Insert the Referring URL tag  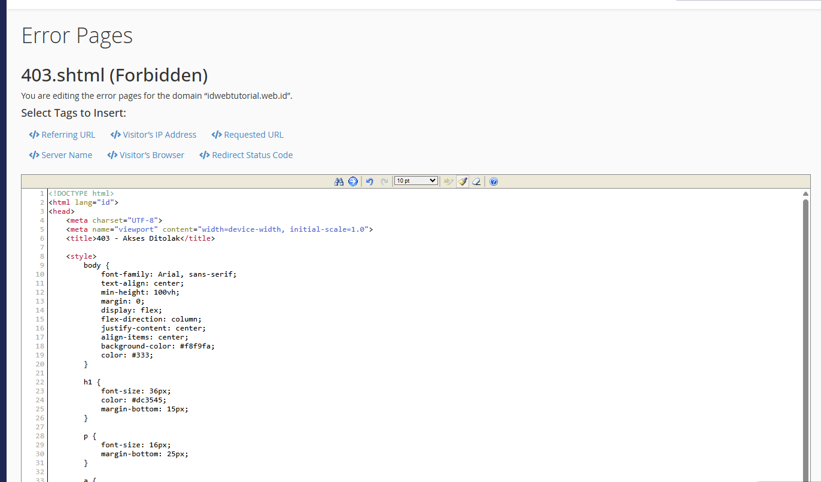(x=62, y=135)
